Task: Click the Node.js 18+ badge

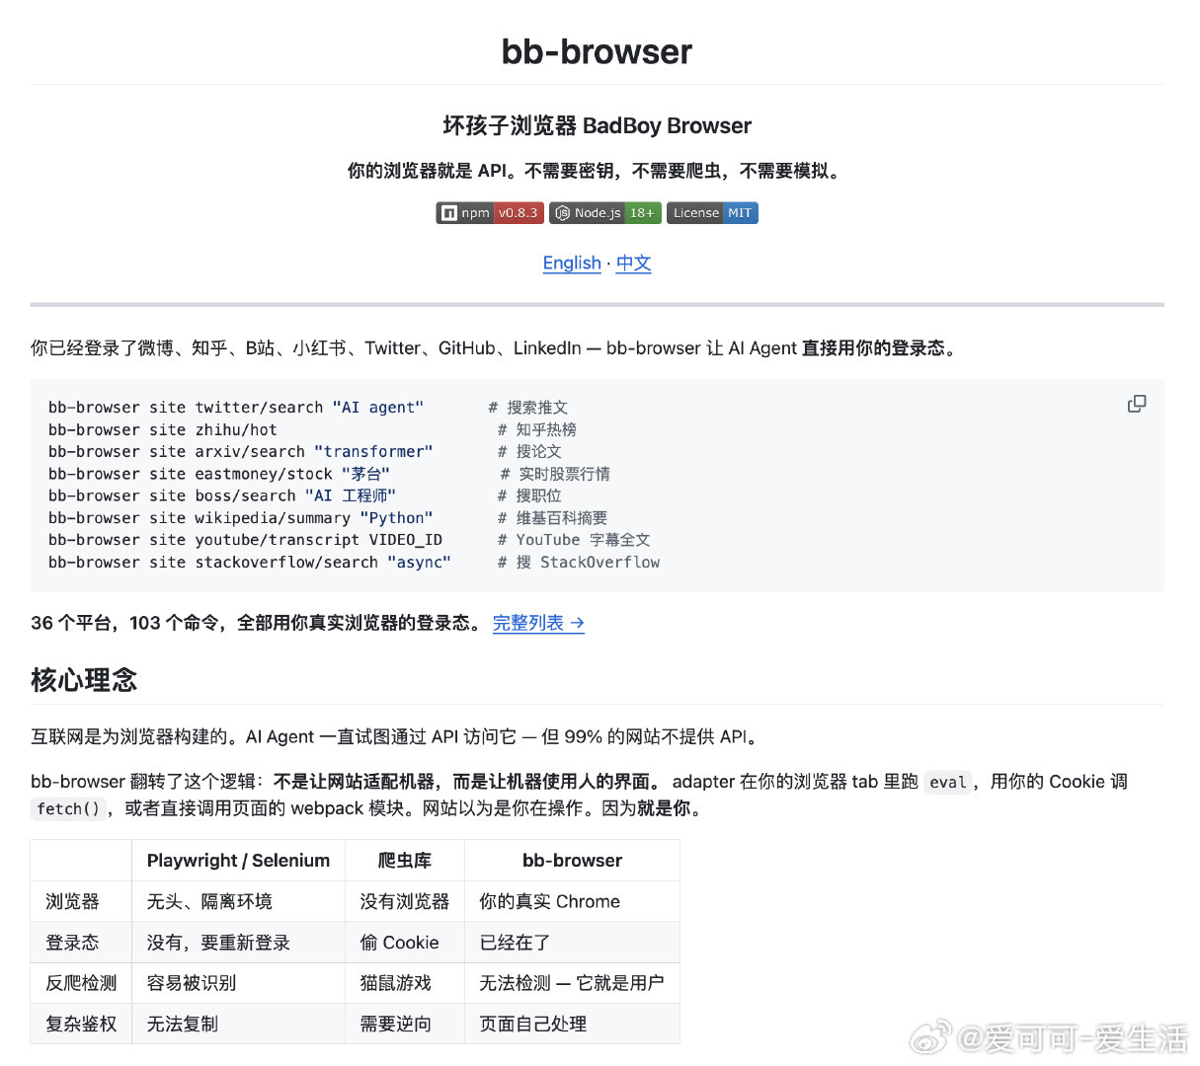Action: 605,212
